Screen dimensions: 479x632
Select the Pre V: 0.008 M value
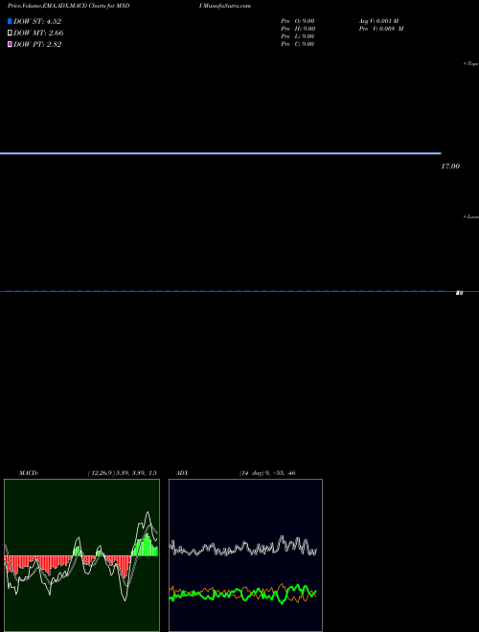click(x=381, y=29)
